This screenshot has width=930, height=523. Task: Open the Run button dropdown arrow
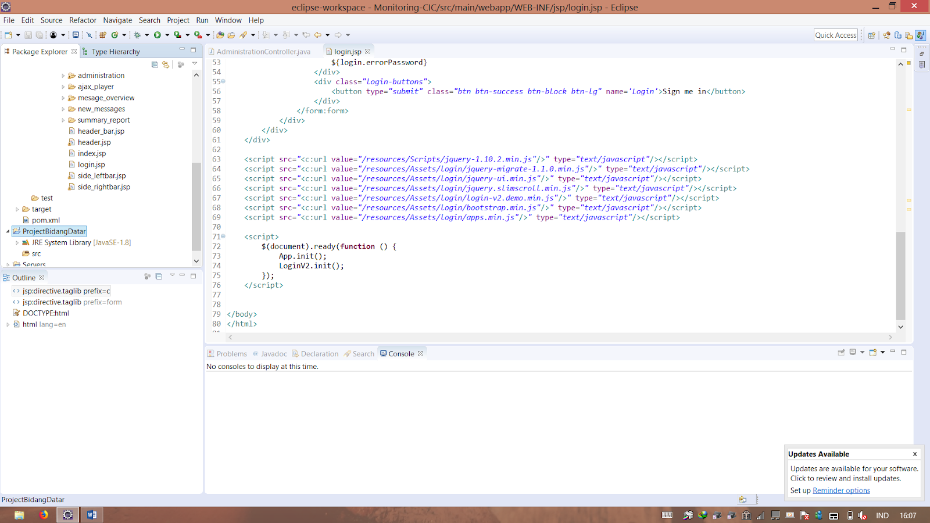point(167,35)
